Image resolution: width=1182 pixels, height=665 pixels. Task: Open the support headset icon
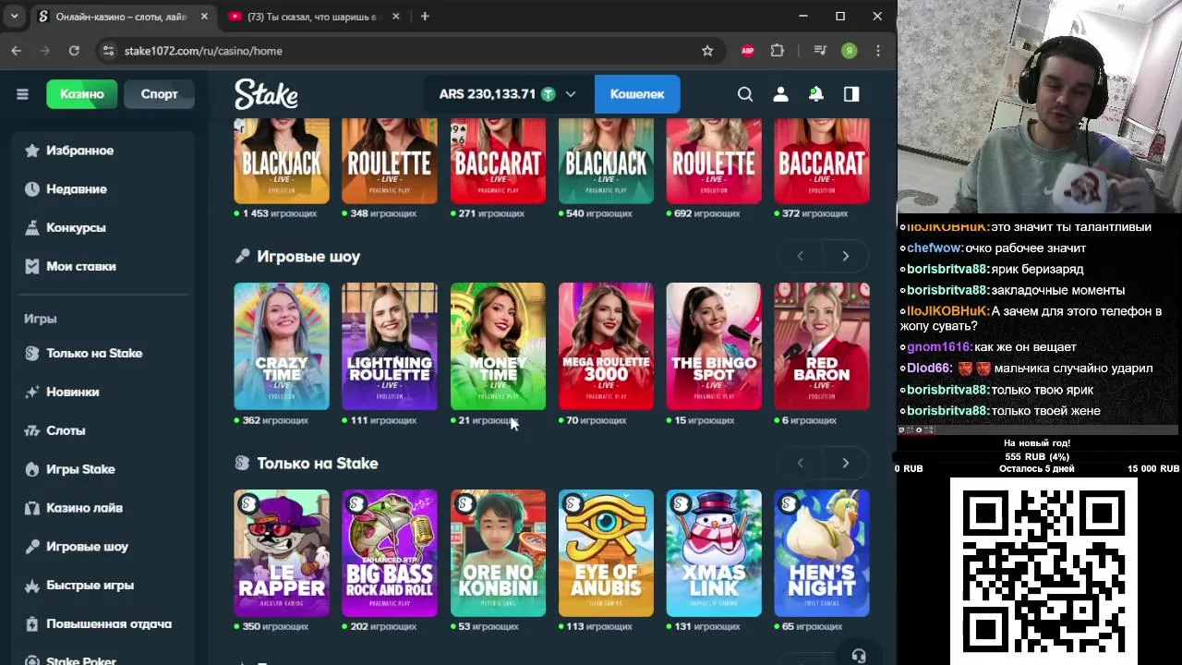tap(859, 656)
